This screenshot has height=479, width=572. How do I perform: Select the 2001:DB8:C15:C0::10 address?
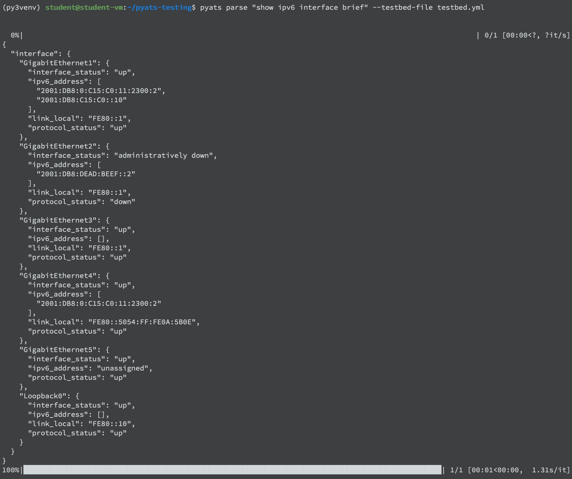click(81, 100)
